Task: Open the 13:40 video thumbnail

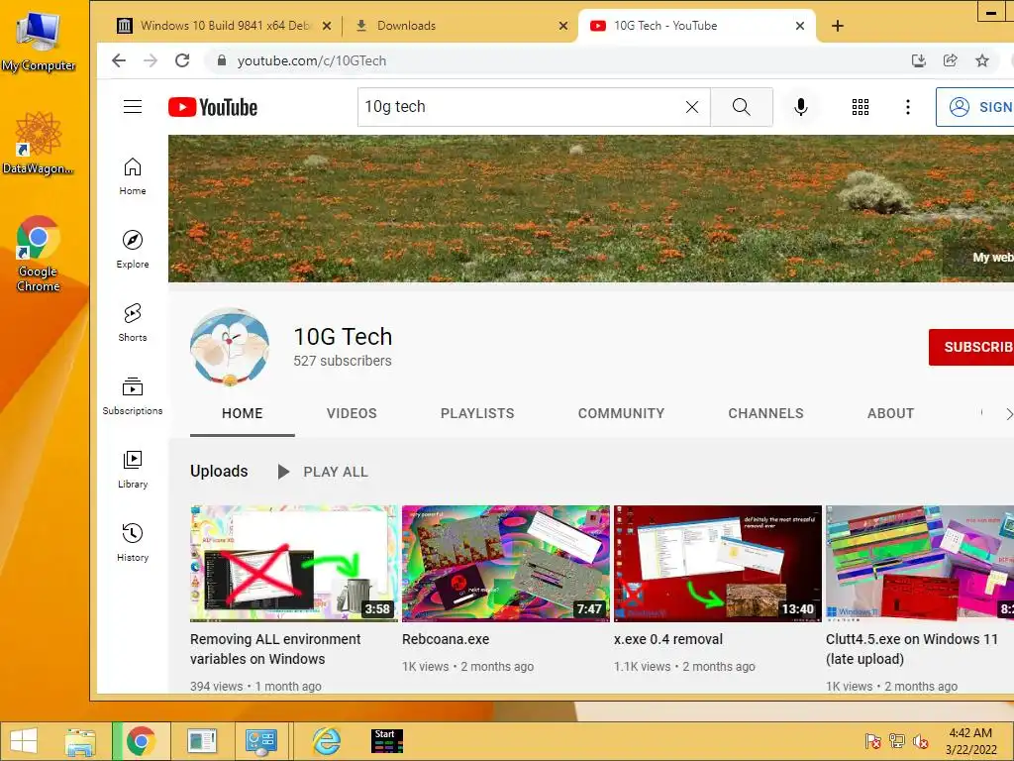Action: pos(718,564)
